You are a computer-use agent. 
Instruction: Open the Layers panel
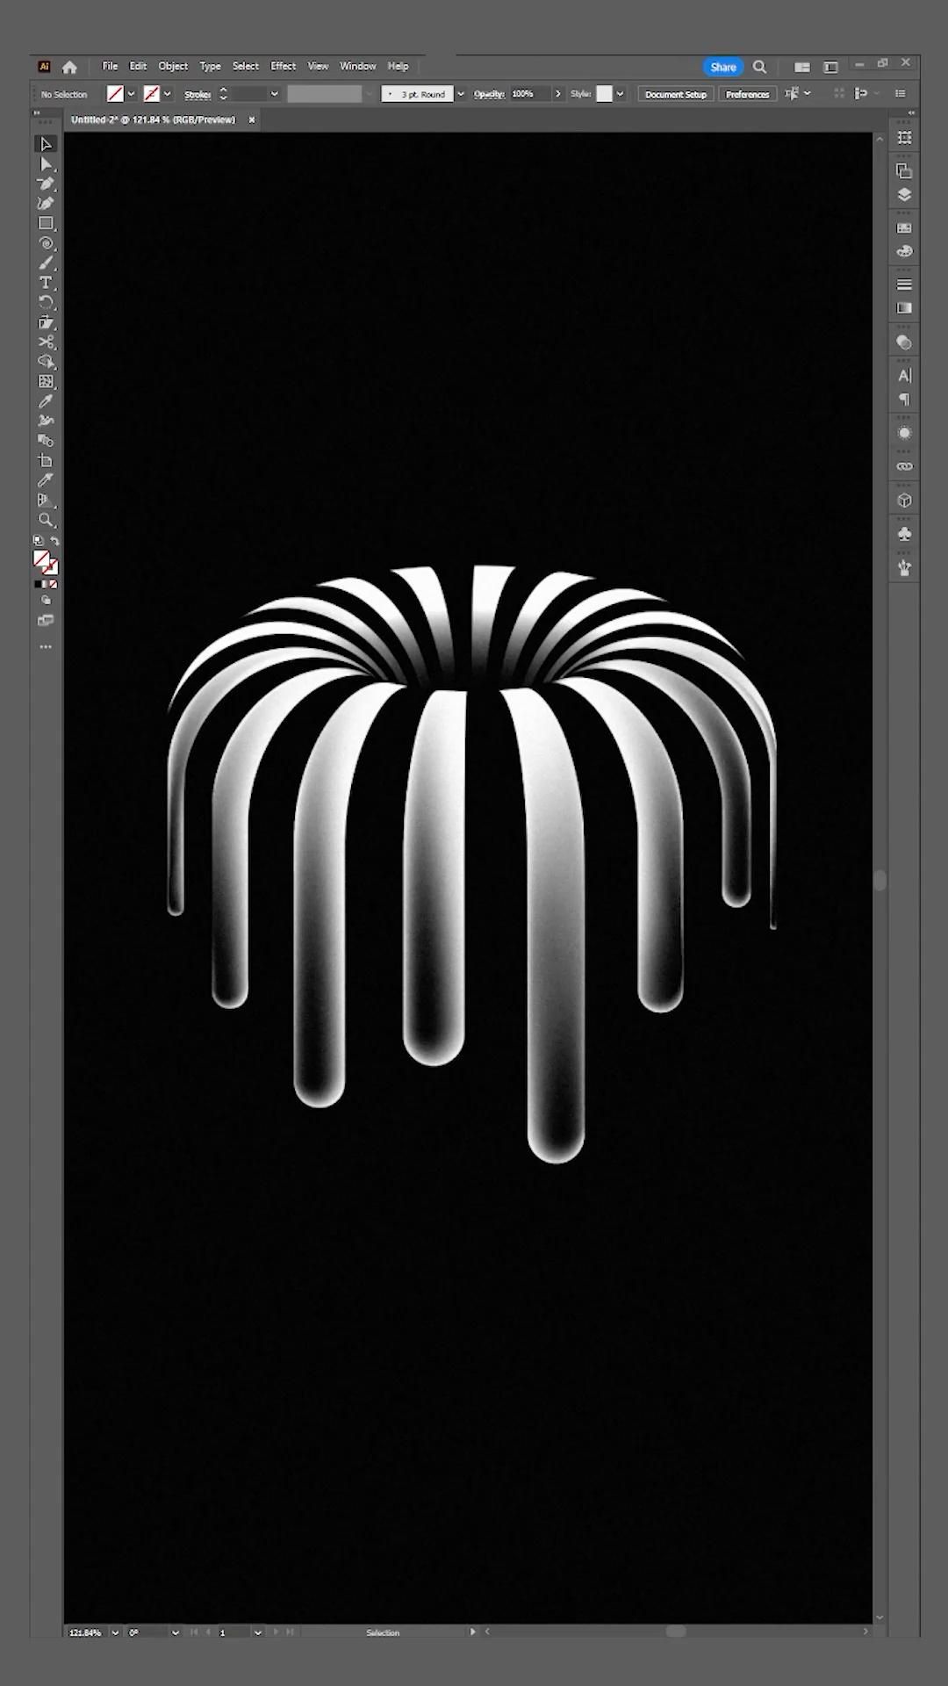pos(904,195)
